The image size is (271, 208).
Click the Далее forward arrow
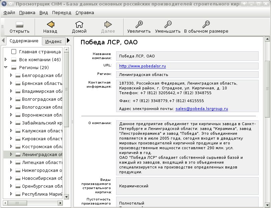108,27
